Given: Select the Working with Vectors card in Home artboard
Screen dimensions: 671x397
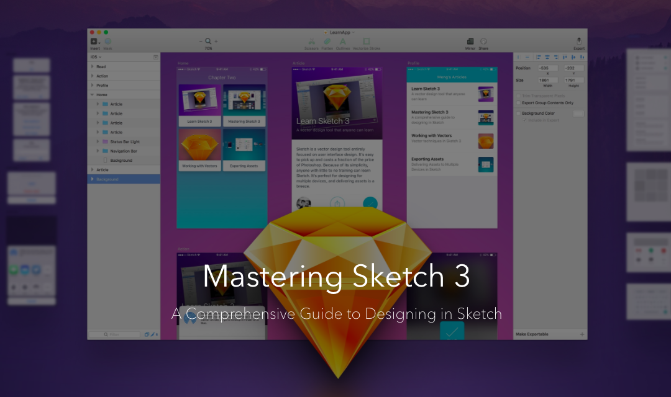Looking at the screenshot, I should [200, 150].
